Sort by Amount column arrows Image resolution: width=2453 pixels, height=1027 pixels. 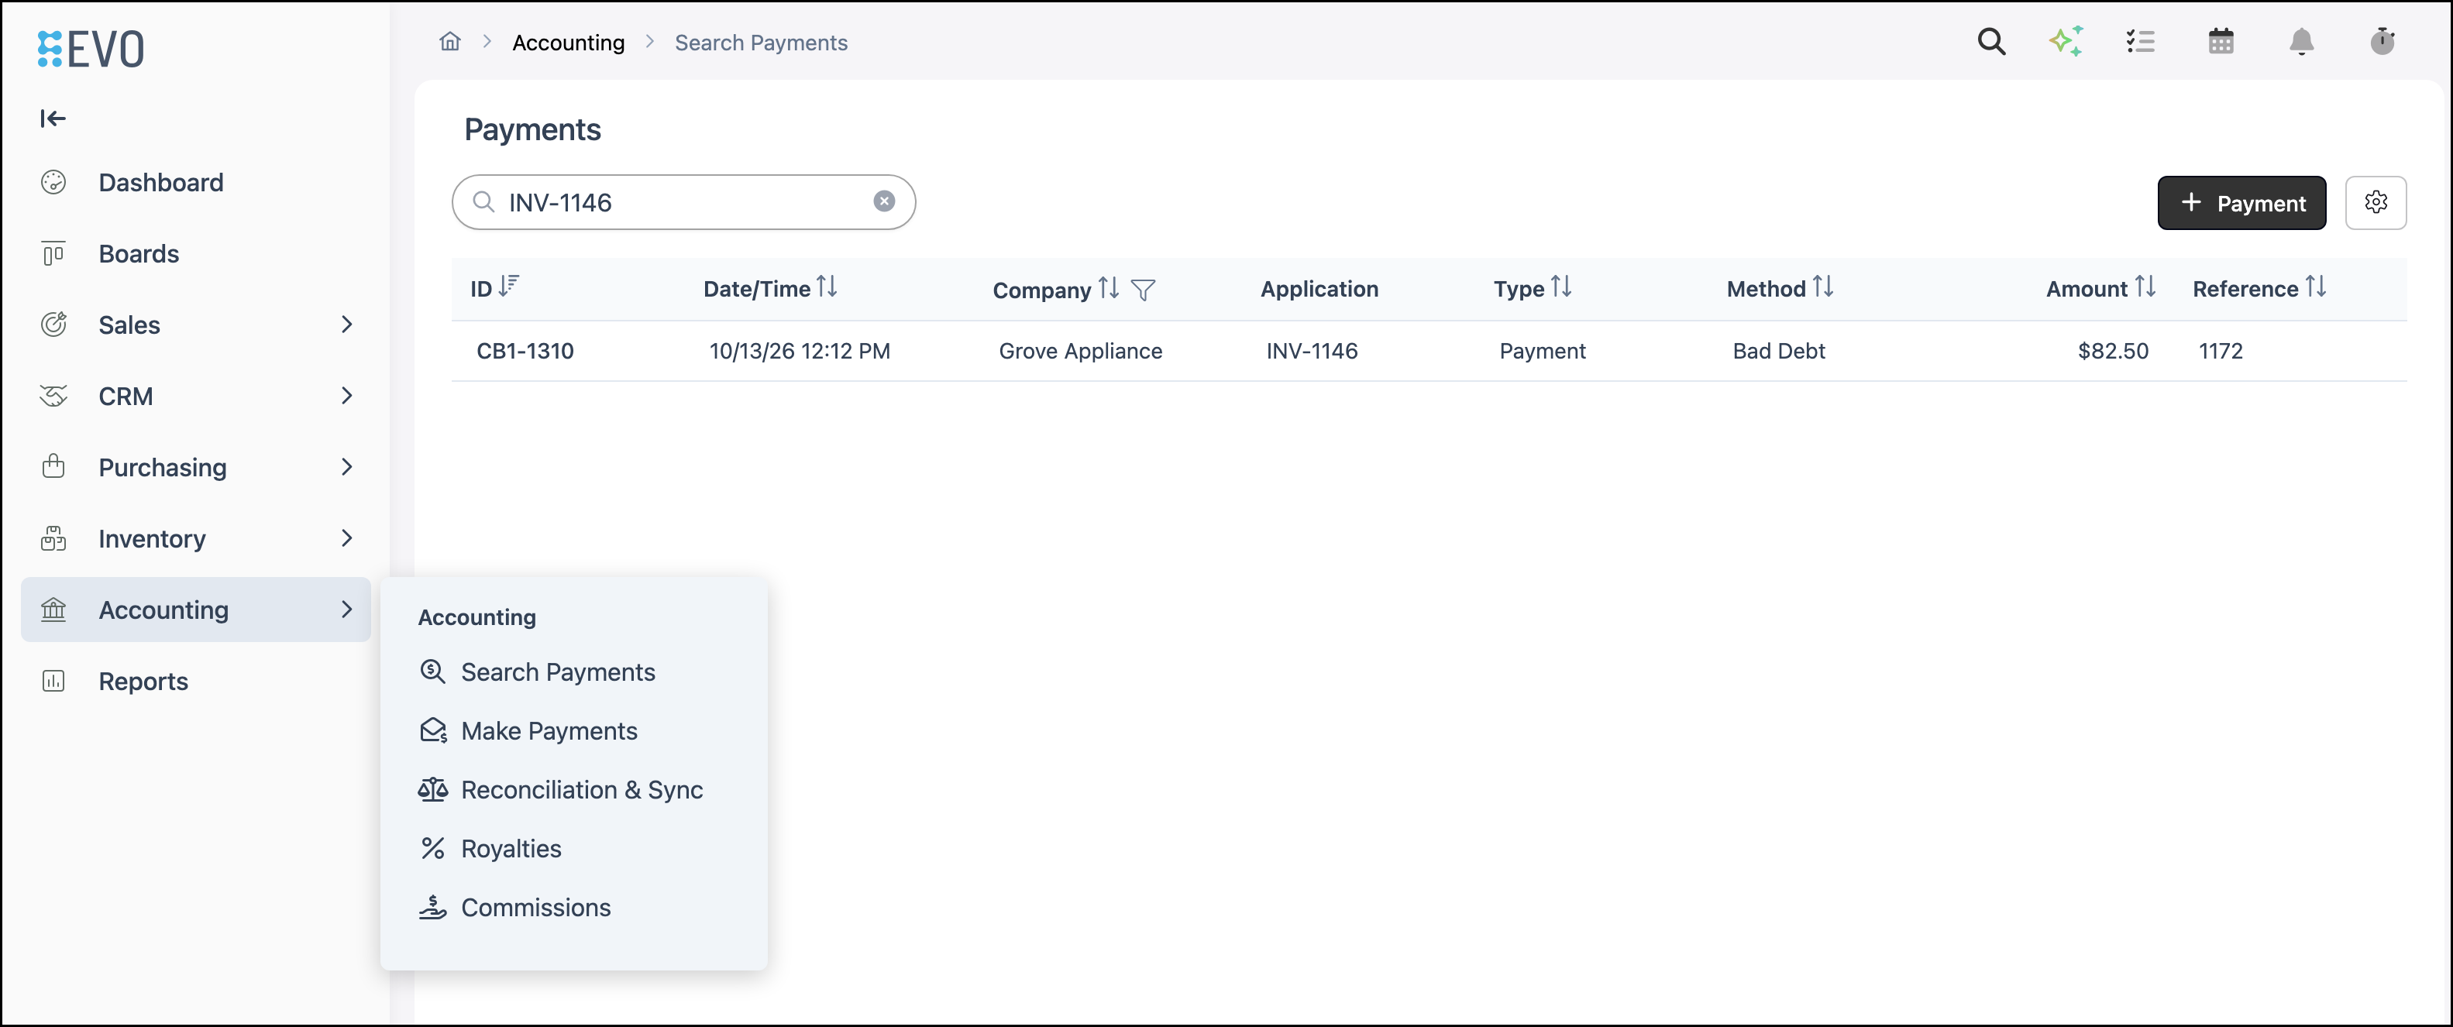[x=2145, y=287]
